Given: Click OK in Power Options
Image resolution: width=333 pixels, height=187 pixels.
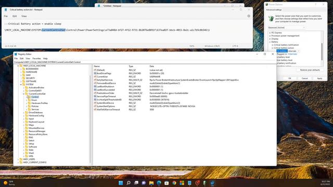Looking at the screenshot, I should (x=290, y=78).
